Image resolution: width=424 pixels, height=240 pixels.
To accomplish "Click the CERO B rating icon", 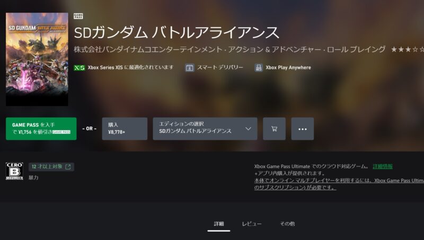I will click(14, 171).
